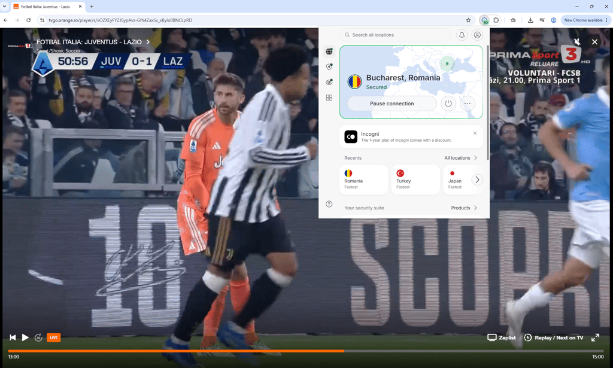This screenshot has width=613, height=368.
Task: View site information icon in address bar
Action: coord(43,20)
